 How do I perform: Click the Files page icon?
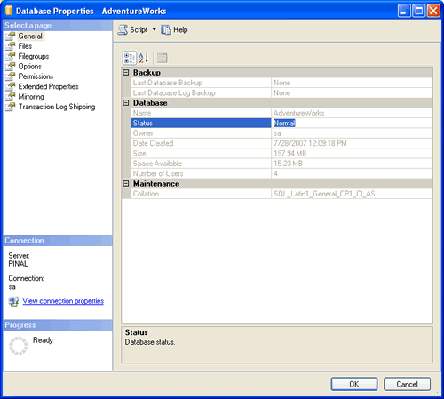point(10,46)
